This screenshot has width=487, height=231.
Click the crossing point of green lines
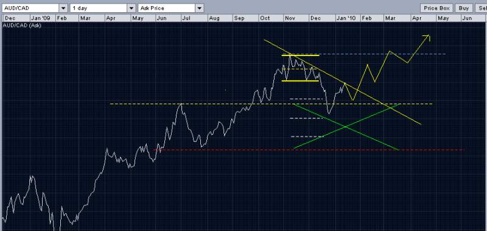tap(345, 126)
